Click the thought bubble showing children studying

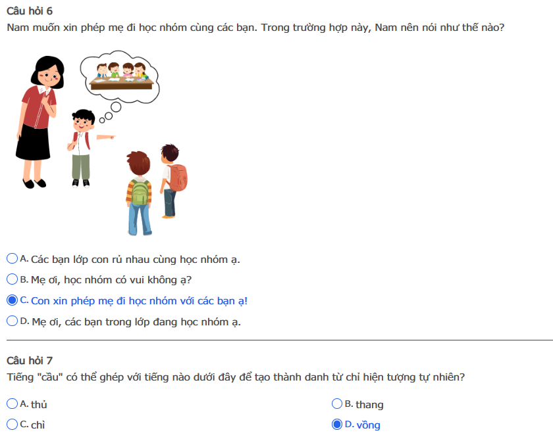click(x=120, y=74)
